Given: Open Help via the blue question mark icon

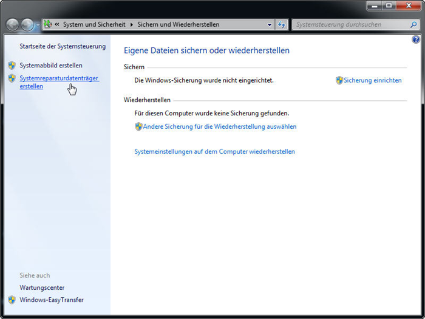Looking at the screenshot, I should click(416, 40).
